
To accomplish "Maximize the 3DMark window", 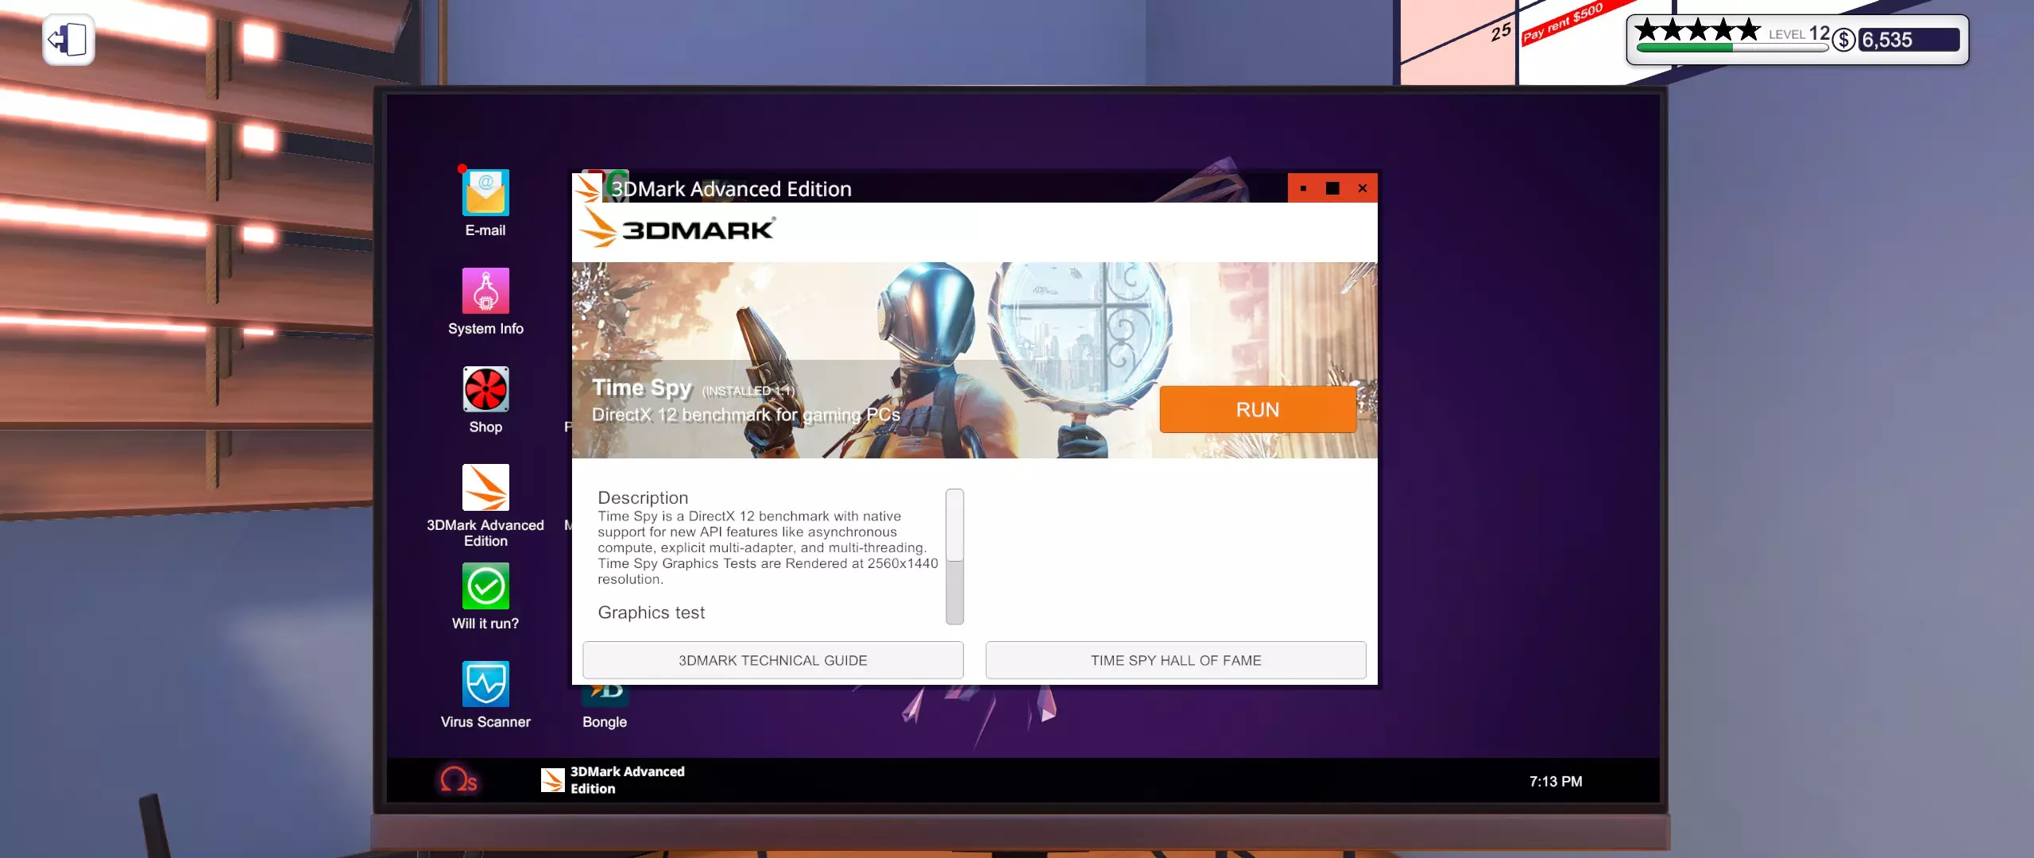I will pyautogui.click(x=1332, y=188).
